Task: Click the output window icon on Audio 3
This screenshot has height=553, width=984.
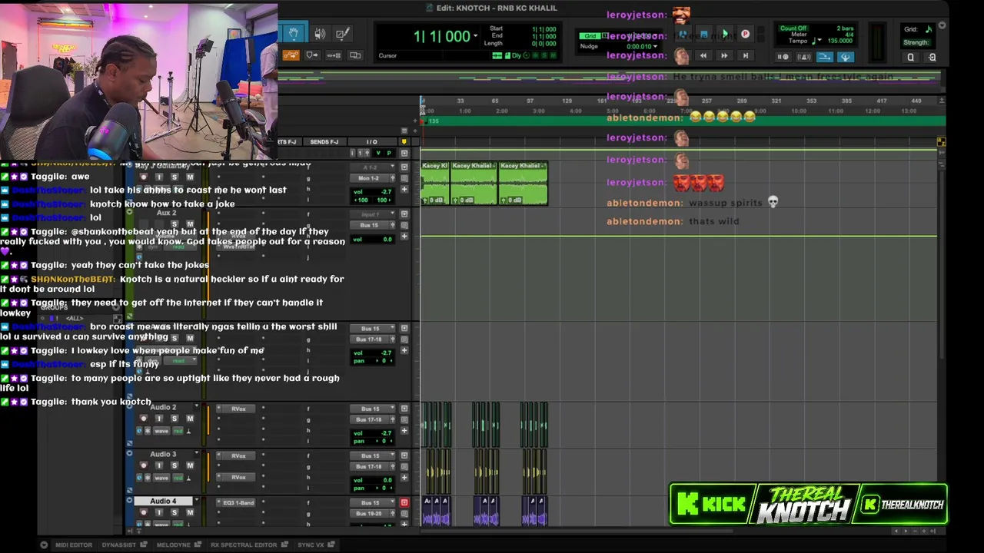Action: tap(404, 455)
